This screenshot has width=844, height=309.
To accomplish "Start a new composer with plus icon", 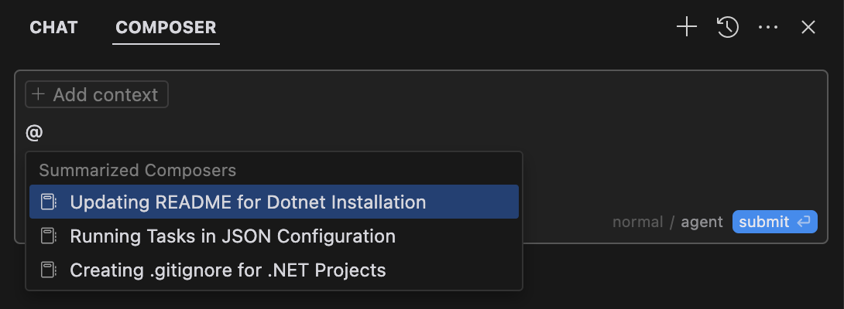I will 687,27.
